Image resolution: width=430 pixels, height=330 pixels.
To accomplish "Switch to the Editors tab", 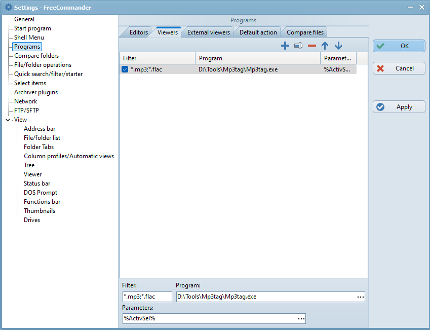I will pos(138,32).
